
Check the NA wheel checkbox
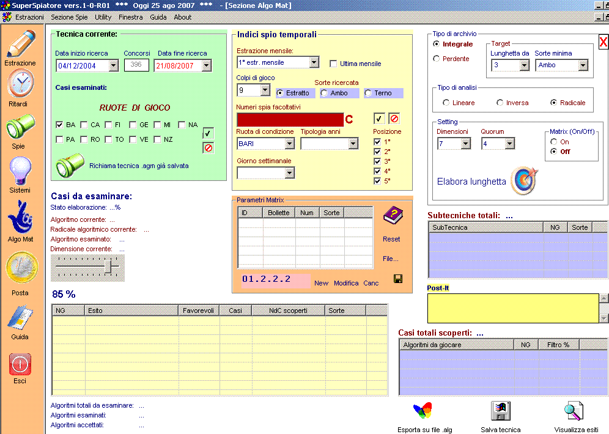(182, 125)
